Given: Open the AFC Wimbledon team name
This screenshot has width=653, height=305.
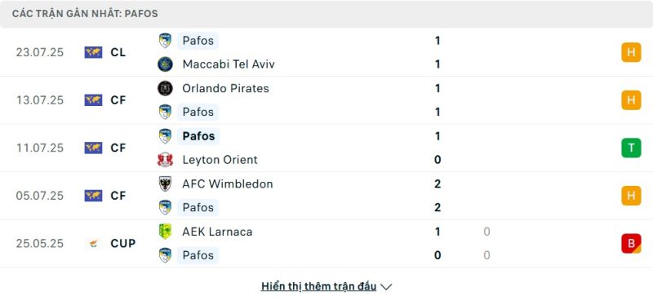Looking at the screenshot, I should tap(228, 184).
